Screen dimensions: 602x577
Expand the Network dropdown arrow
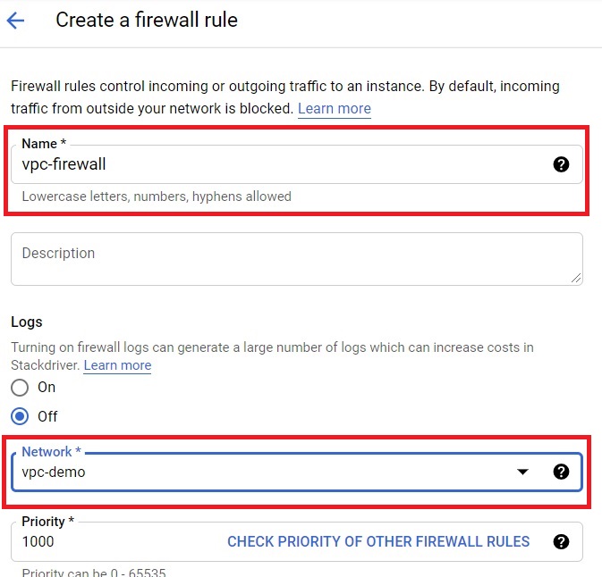[x=522, y=472]
